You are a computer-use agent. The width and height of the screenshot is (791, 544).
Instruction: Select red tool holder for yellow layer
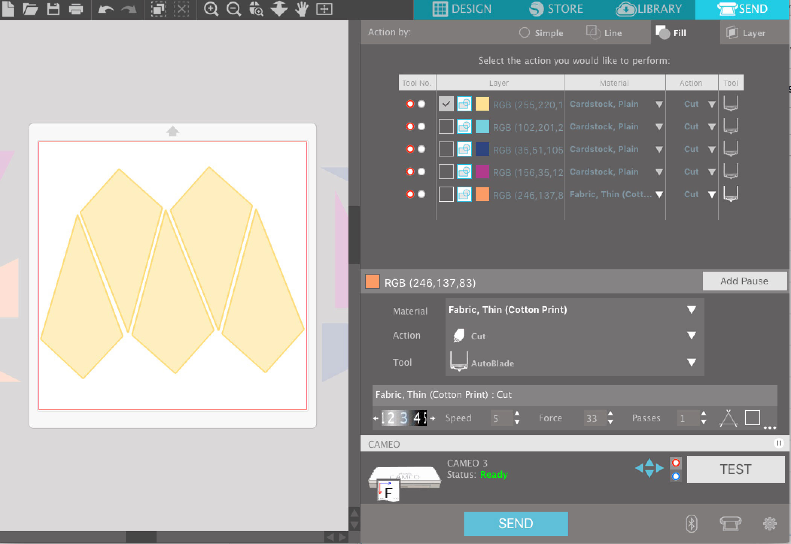(x=410, y=104)
